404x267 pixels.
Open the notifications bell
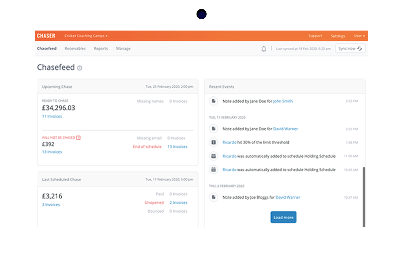click(x=264, y=49)
